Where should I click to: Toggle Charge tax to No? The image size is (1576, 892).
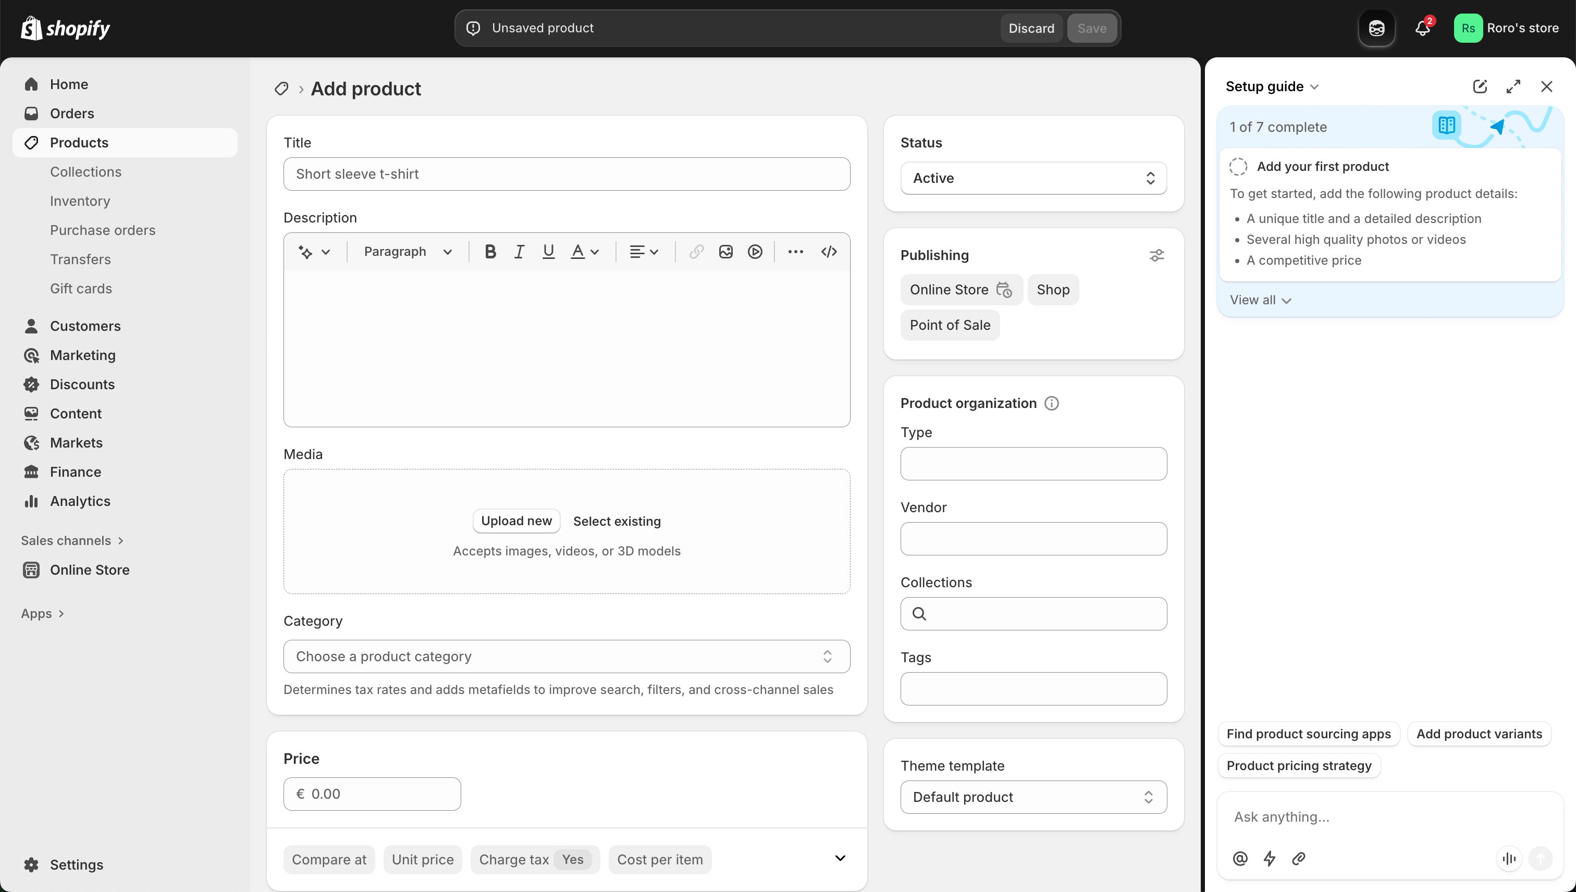click(x=572, y=859)
